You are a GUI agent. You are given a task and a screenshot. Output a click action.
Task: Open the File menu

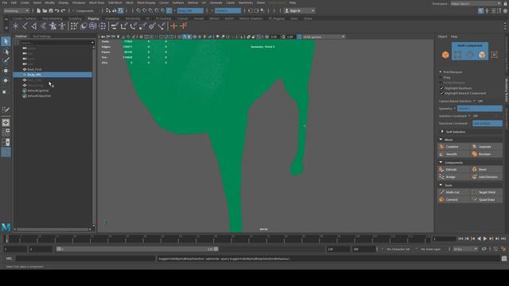[5, 2]
